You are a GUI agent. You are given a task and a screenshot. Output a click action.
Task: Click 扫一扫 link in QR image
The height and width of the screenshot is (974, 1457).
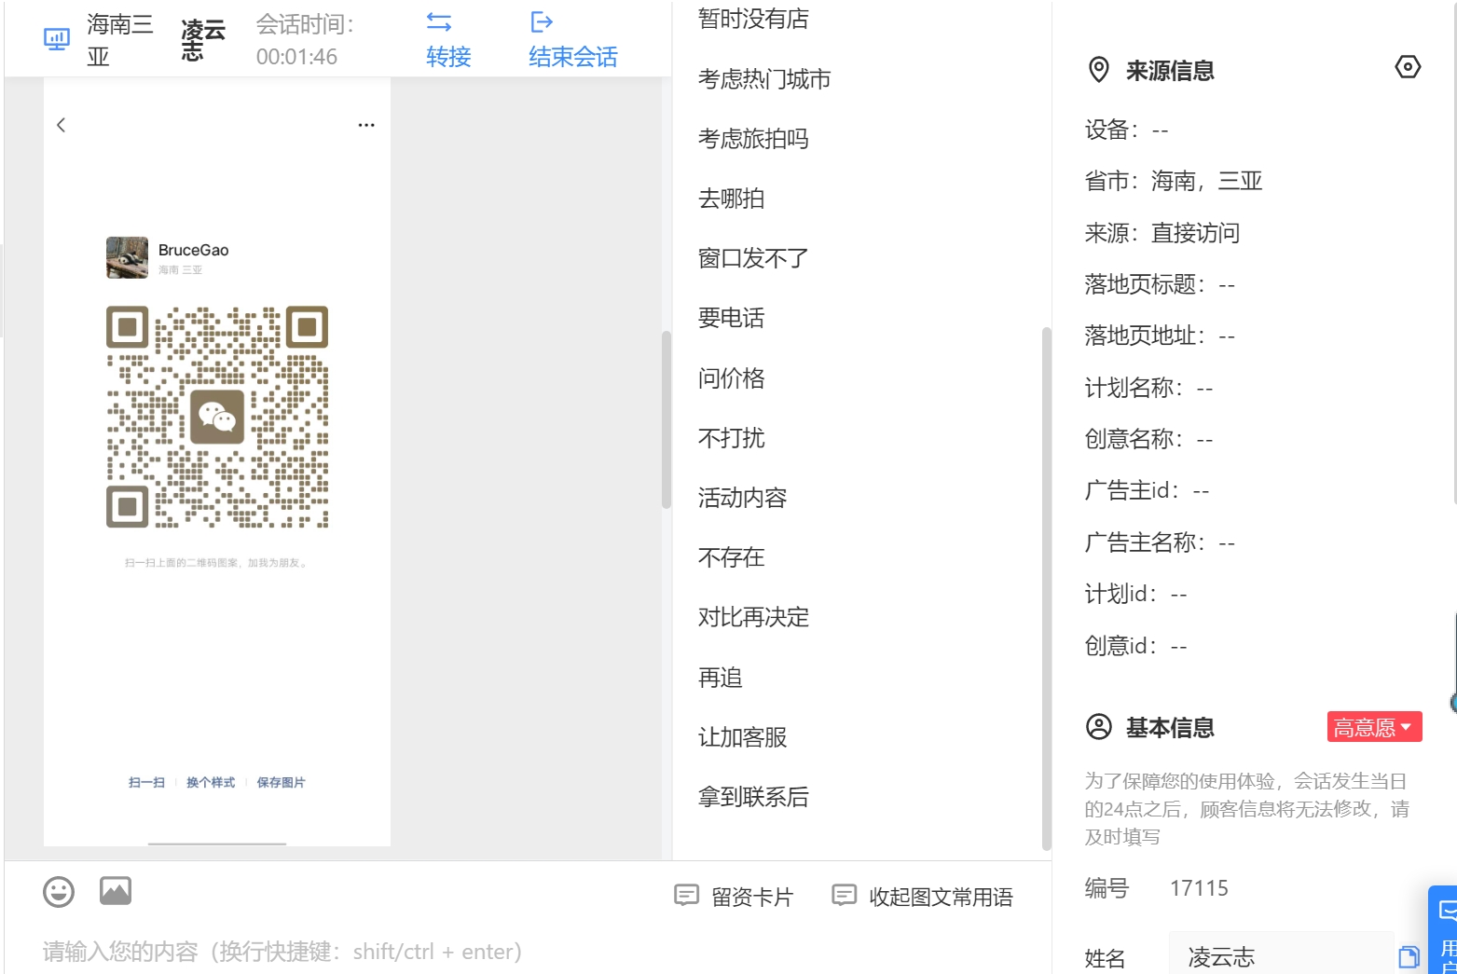[146, 783]
